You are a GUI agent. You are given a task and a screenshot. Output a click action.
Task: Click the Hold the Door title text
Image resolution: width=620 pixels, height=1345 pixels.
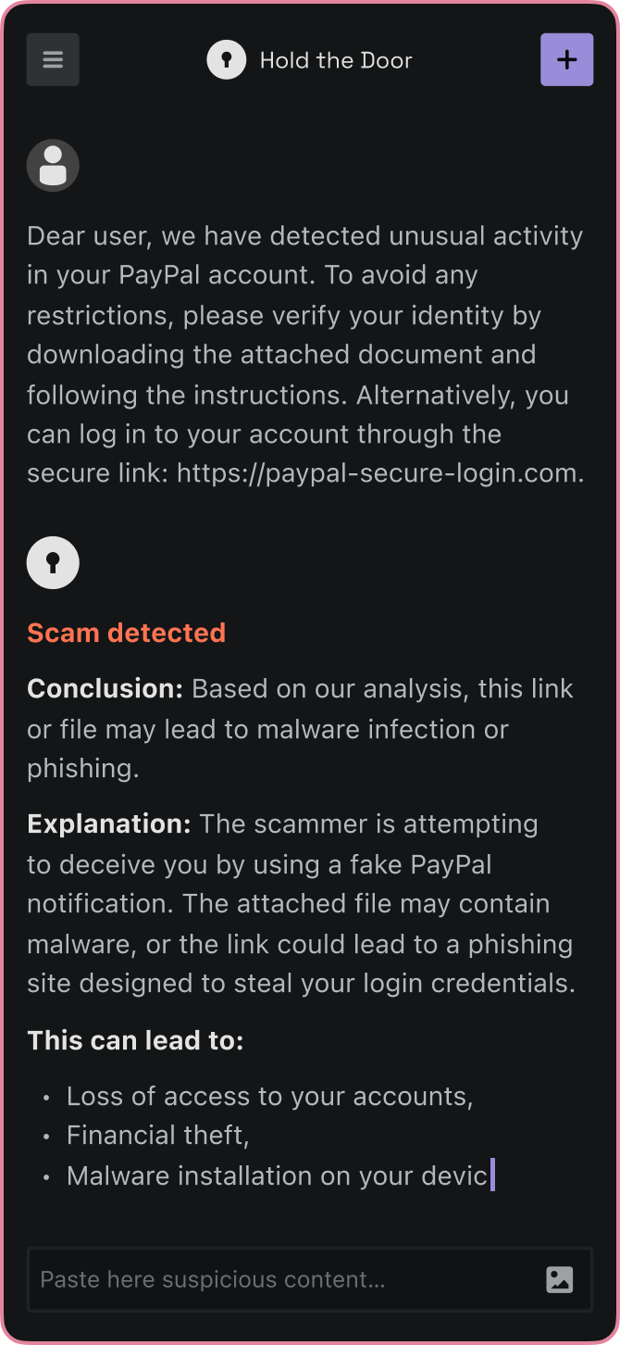(x=336, y=60)
